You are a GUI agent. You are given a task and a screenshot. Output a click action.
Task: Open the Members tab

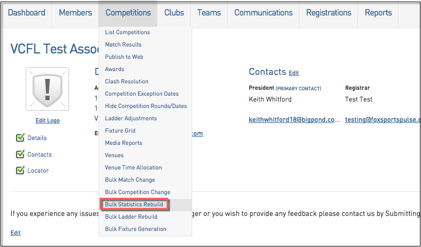point(76,13)
